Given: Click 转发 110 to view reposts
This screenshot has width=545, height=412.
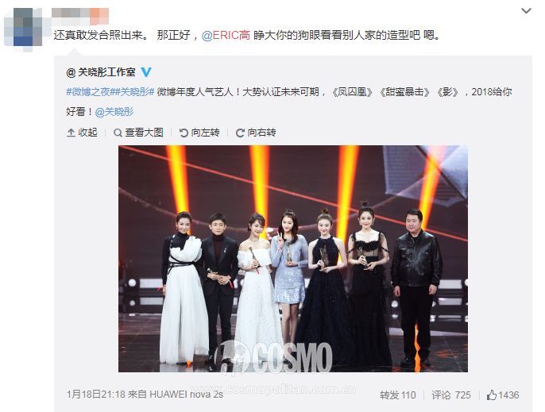Looking at the screenshot, I should [x=397, y=395].
